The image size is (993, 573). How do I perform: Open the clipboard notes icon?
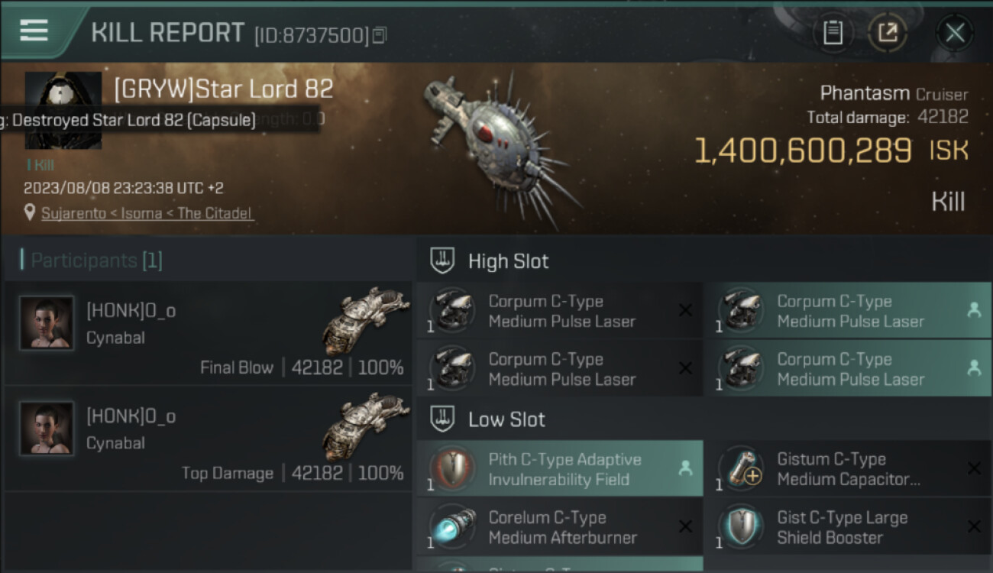pos(833,33)
